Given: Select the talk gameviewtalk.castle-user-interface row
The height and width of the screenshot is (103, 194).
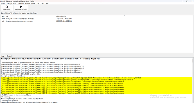Looking at the screenshot, I should (97, 21).
